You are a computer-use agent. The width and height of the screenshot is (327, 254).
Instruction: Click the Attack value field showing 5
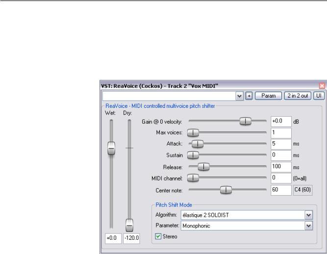point(281,144)
